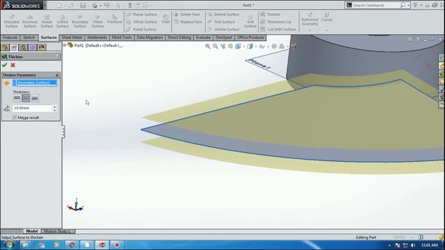Choose the Swept Surface tool
Viewport: 445px width, 250px height.
47,22
